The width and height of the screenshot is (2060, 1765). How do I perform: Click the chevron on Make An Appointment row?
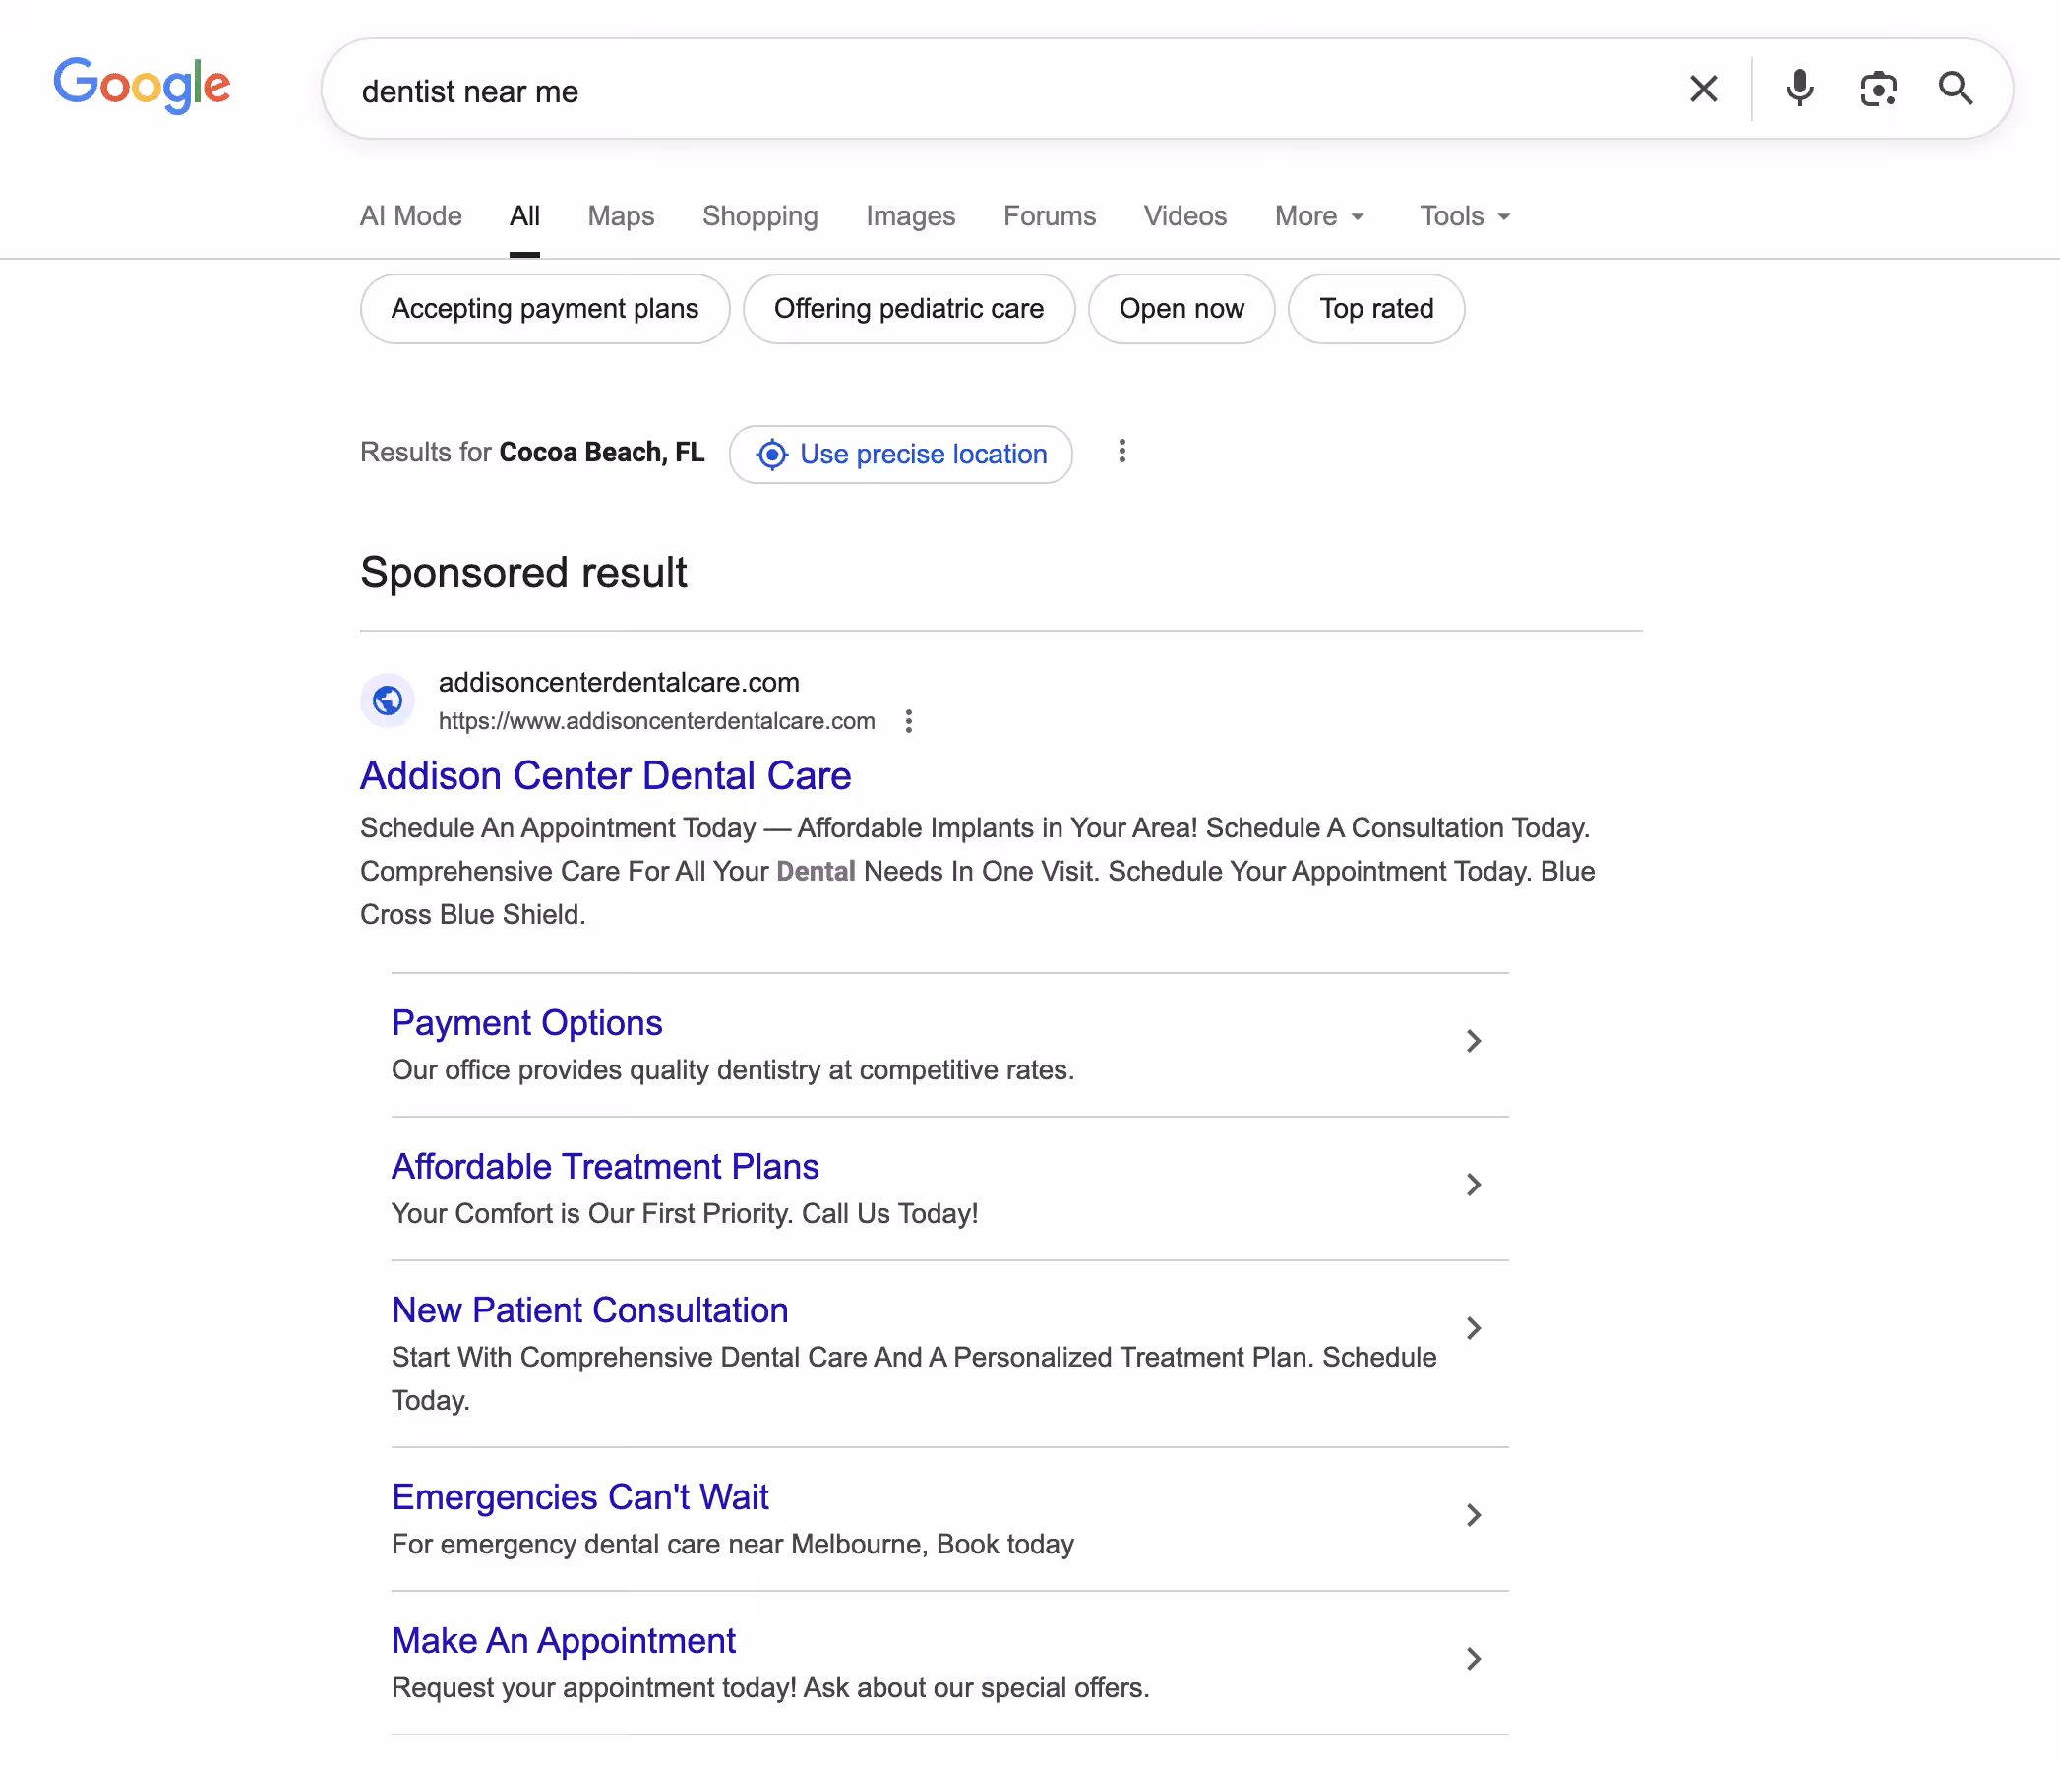[1474, 1659]
